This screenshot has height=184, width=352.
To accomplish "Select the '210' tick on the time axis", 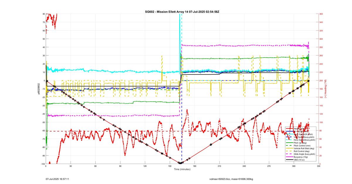I will coord(219,166).
